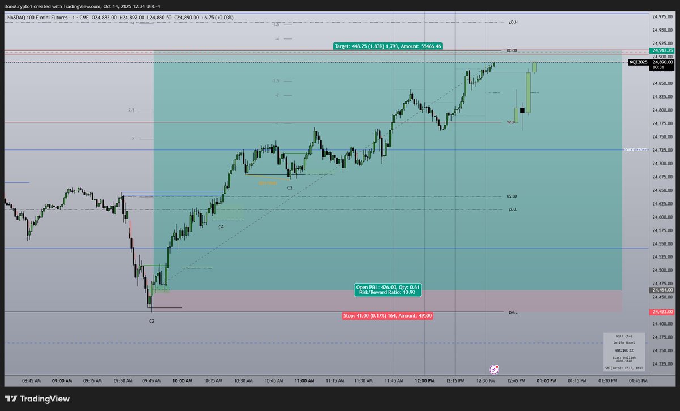Click the -2.5 deviation label at left

(131, 110)
